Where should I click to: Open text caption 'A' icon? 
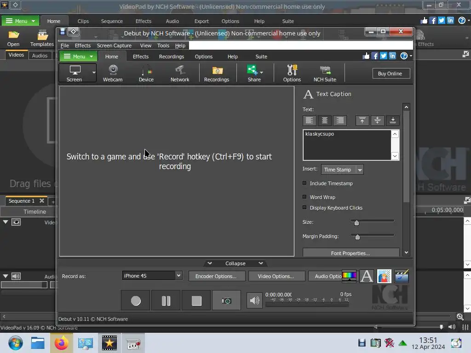pyautogui.click(x=367, y=276)
